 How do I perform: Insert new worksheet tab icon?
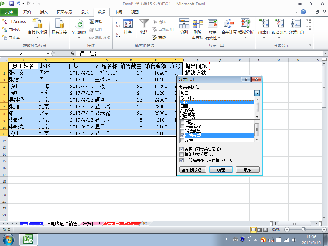pyautogui.click(x=145, y=224)
